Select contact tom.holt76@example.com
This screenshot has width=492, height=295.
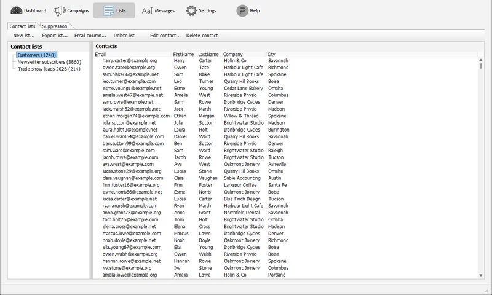(130, 219)
